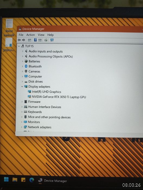Expand the Cameras node chevron
The image size is (143, 190).
pos(22,71)
